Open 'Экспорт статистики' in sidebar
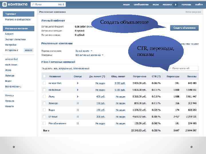The image size is (206, 154). (15, 39)
